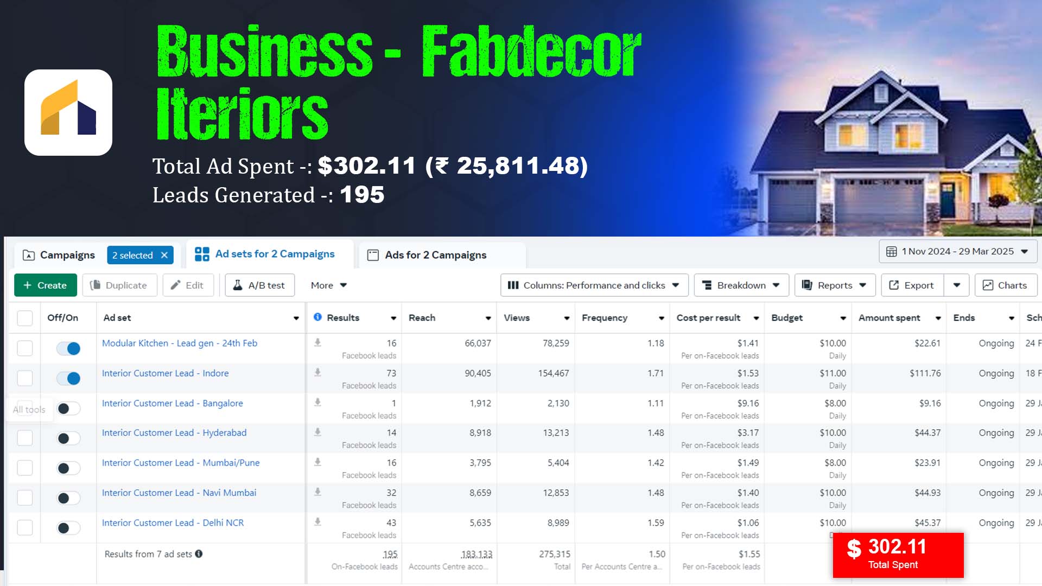Enable the Hyderabad ad set toggle
The height and width of the screenshot is (586, 1042).
coord(68,438)
